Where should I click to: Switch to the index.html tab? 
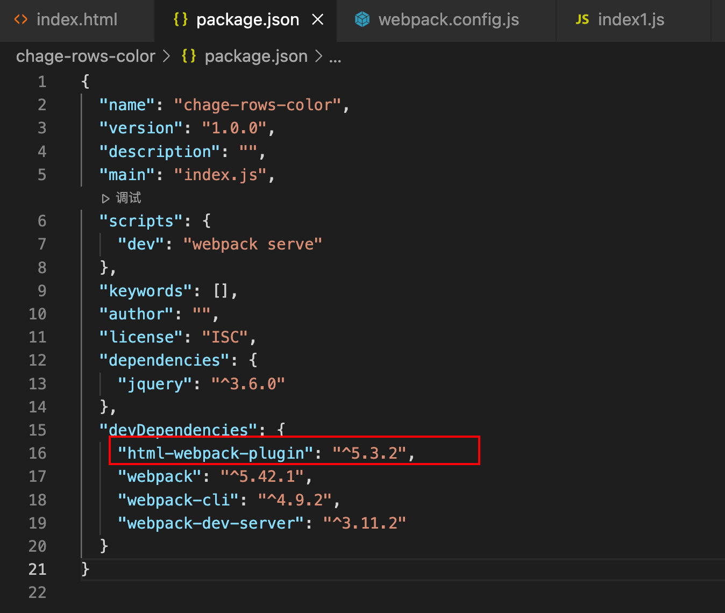point(77,19)
